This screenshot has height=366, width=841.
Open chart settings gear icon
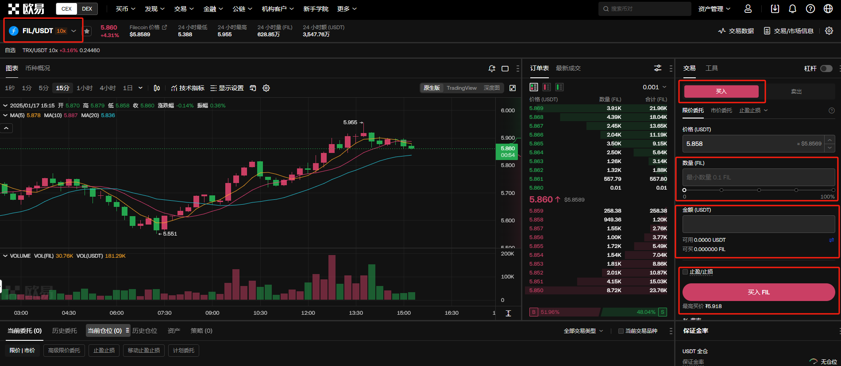(x=266, y=88)
